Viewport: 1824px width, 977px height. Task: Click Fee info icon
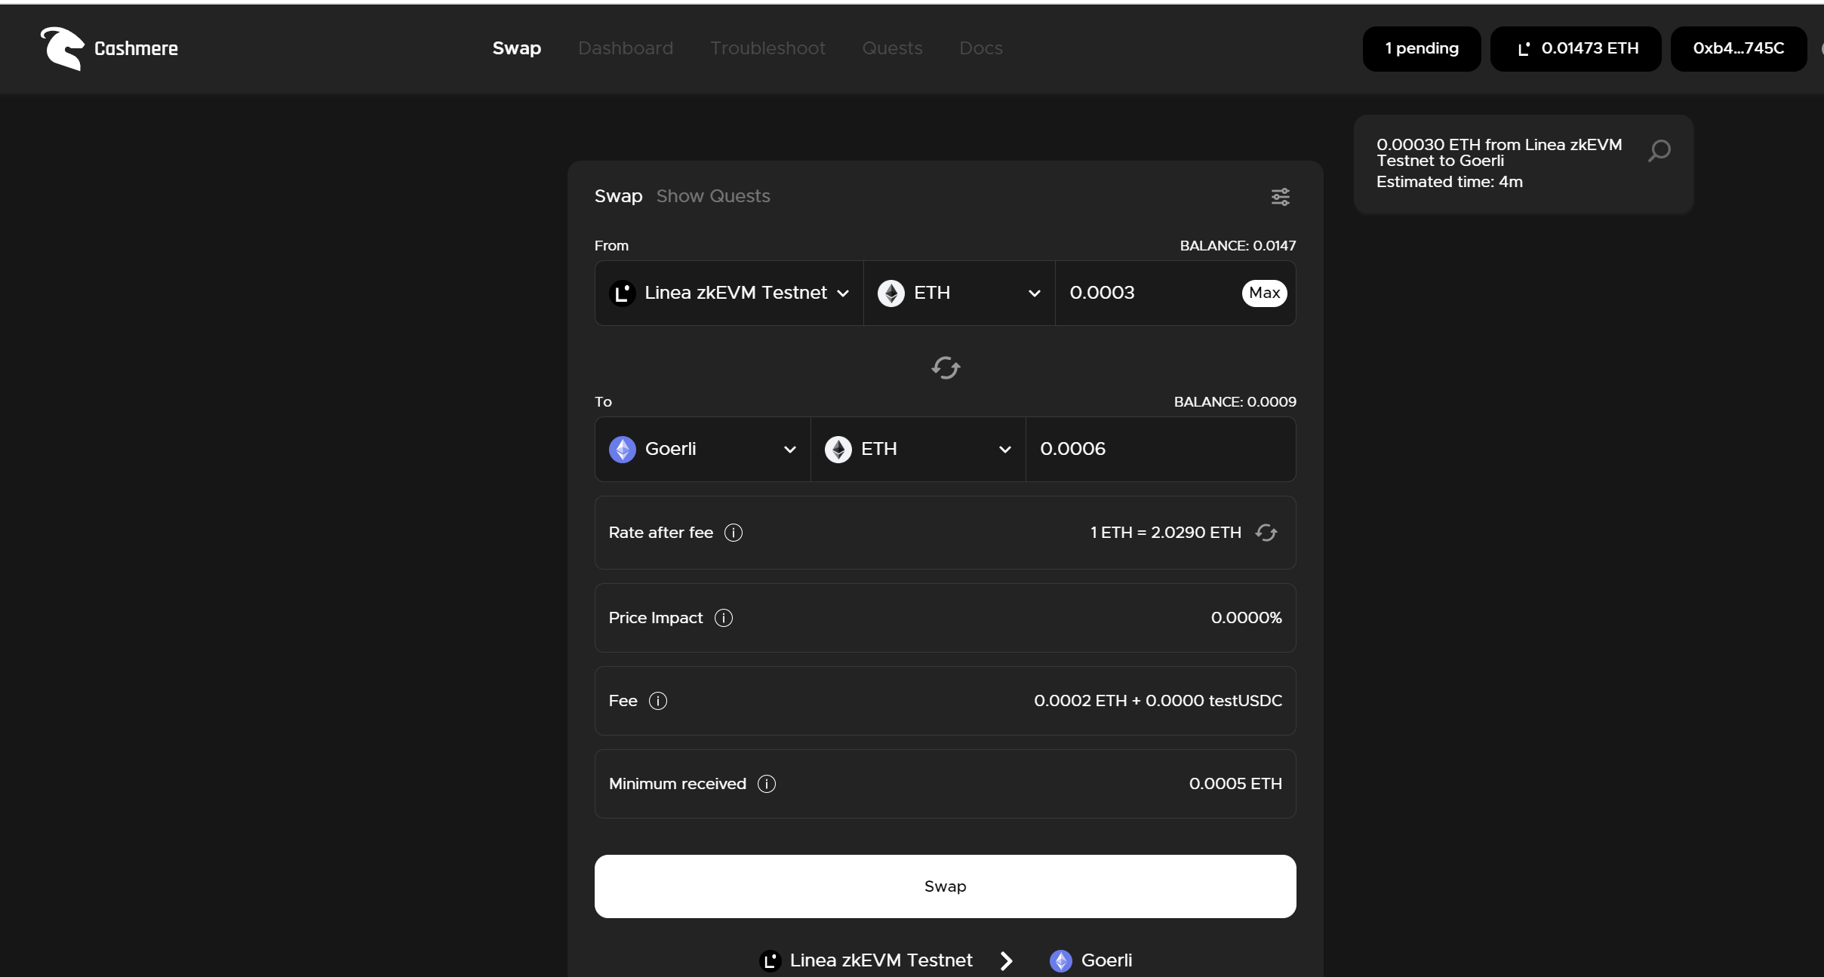pos(657,701)
